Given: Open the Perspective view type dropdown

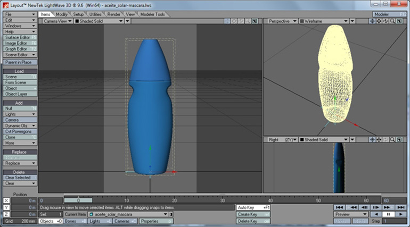Looking at the screenshot, I should [283, 21].
